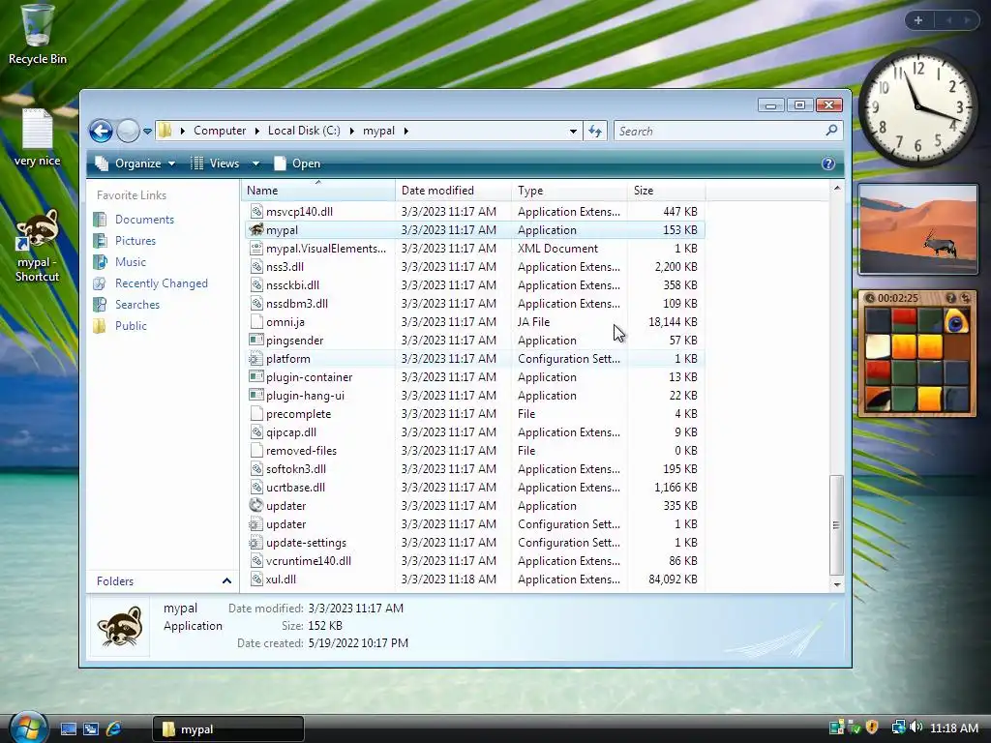Click the search magnifier icon
991x743 pixels.
point(831,131)
